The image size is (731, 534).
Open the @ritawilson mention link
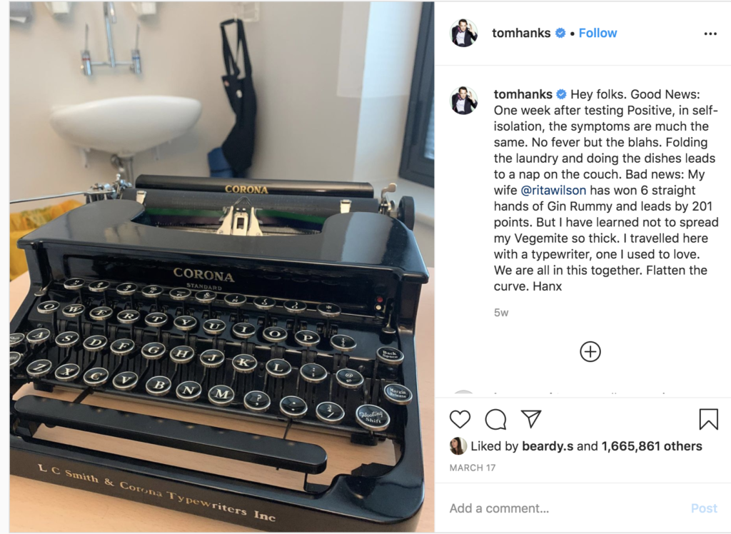553,191
